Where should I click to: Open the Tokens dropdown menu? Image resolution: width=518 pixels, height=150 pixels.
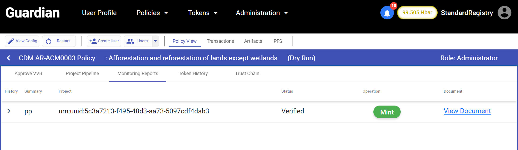pyautogui.click(x=203, y=13)
